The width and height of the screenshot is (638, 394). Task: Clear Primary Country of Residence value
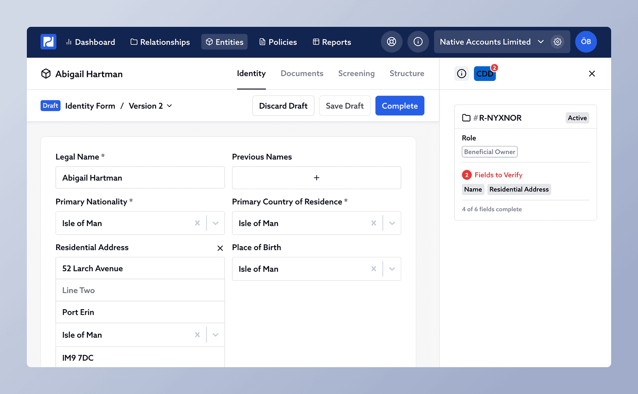[x=374, y=223]
